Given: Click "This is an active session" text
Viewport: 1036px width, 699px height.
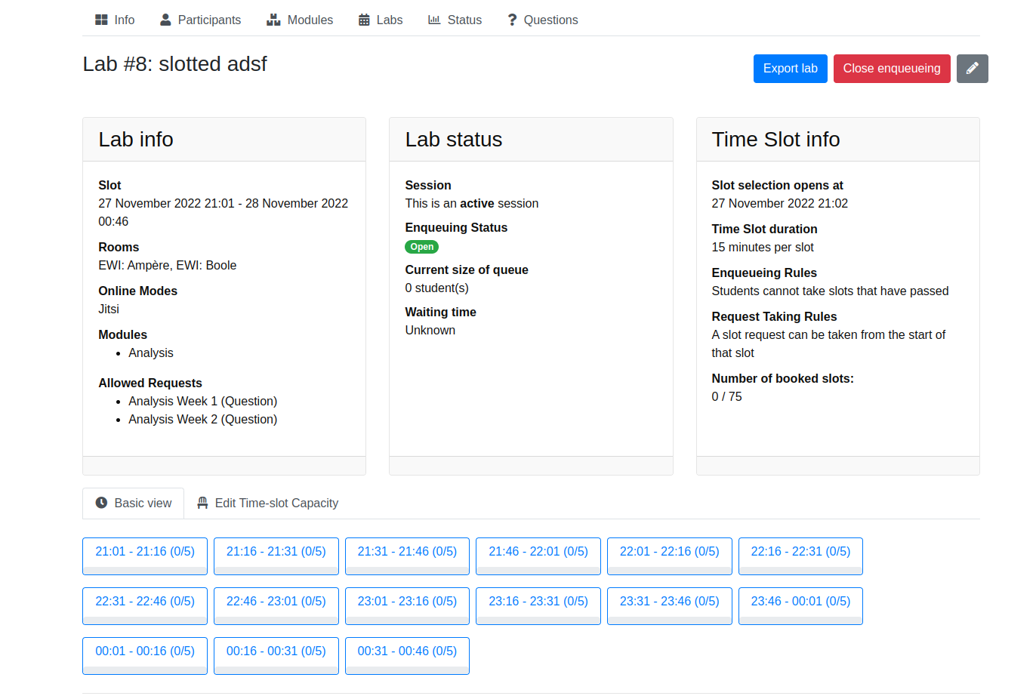Looking at the screenshot, I should pos(472,203).
